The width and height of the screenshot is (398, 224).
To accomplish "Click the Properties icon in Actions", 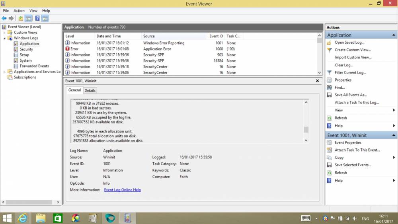I will 329,80.
